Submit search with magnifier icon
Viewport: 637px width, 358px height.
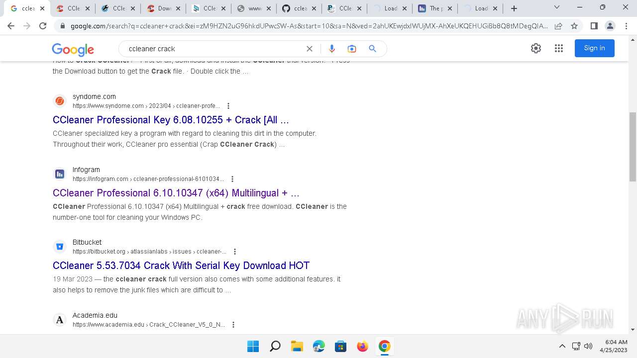tap(372, 49)
